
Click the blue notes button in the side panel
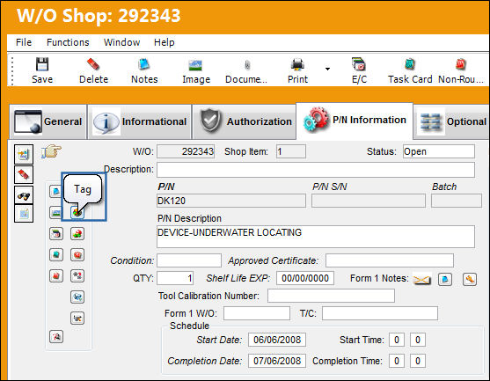(56, 191)
